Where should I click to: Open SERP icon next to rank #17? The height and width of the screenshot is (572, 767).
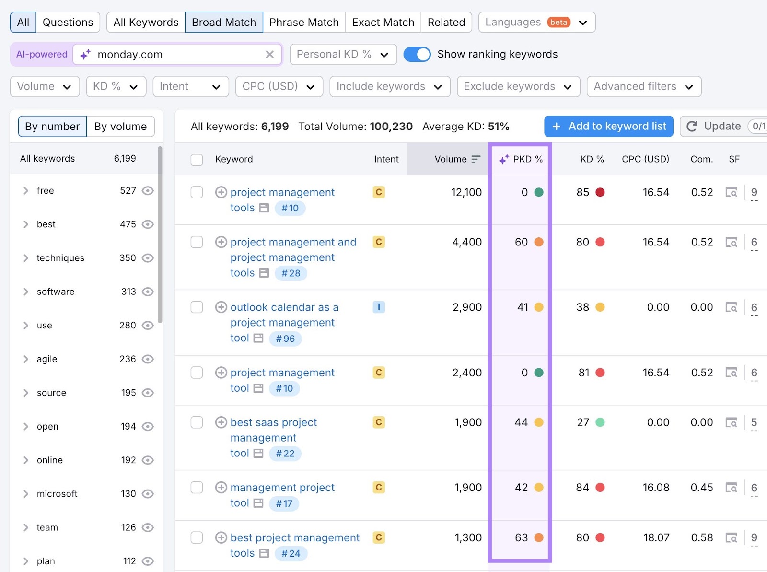pos(258,503)
